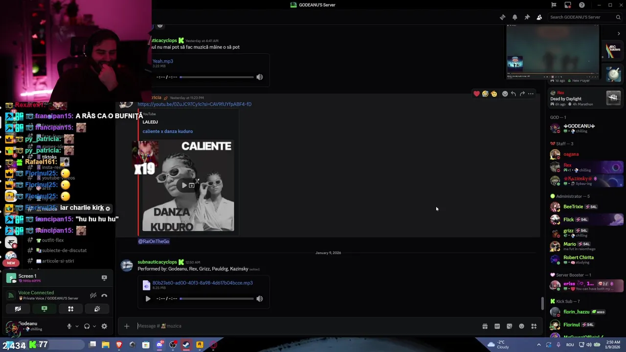This screenshot has height=352, width=626.
Task: Open Rex's Dead by Daylight activity card
Action: [585, 98]
